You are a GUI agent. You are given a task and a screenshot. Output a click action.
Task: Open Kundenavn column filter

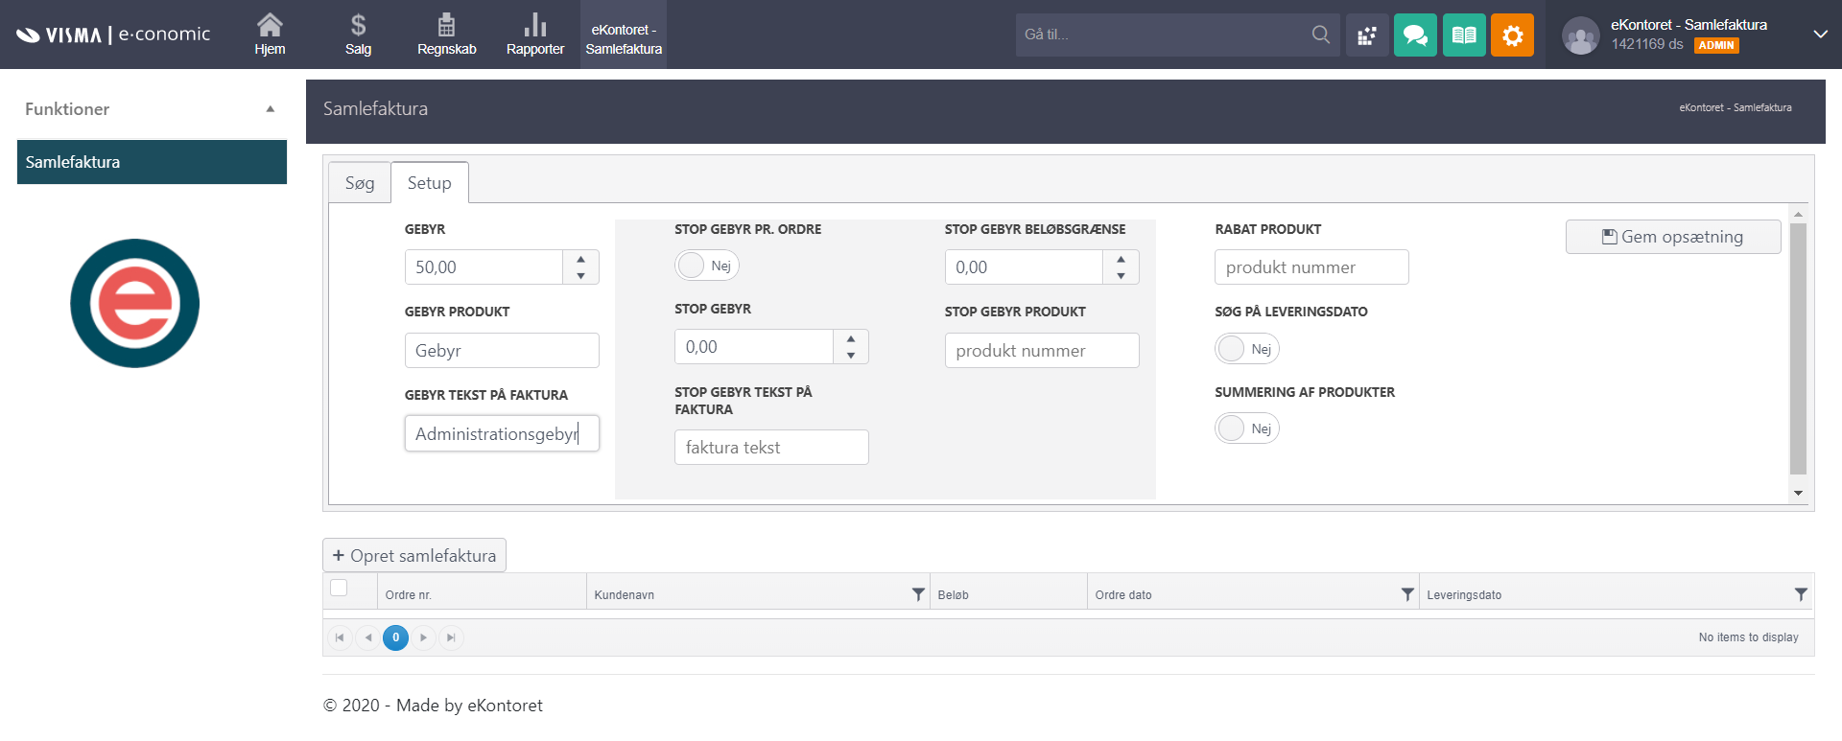click(x=918, y=594)
